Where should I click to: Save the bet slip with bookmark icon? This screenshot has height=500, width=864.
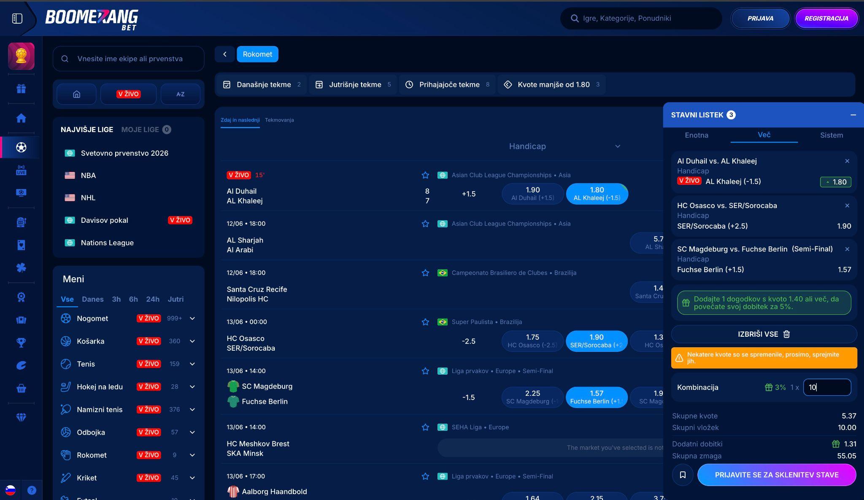pos(683,475)
